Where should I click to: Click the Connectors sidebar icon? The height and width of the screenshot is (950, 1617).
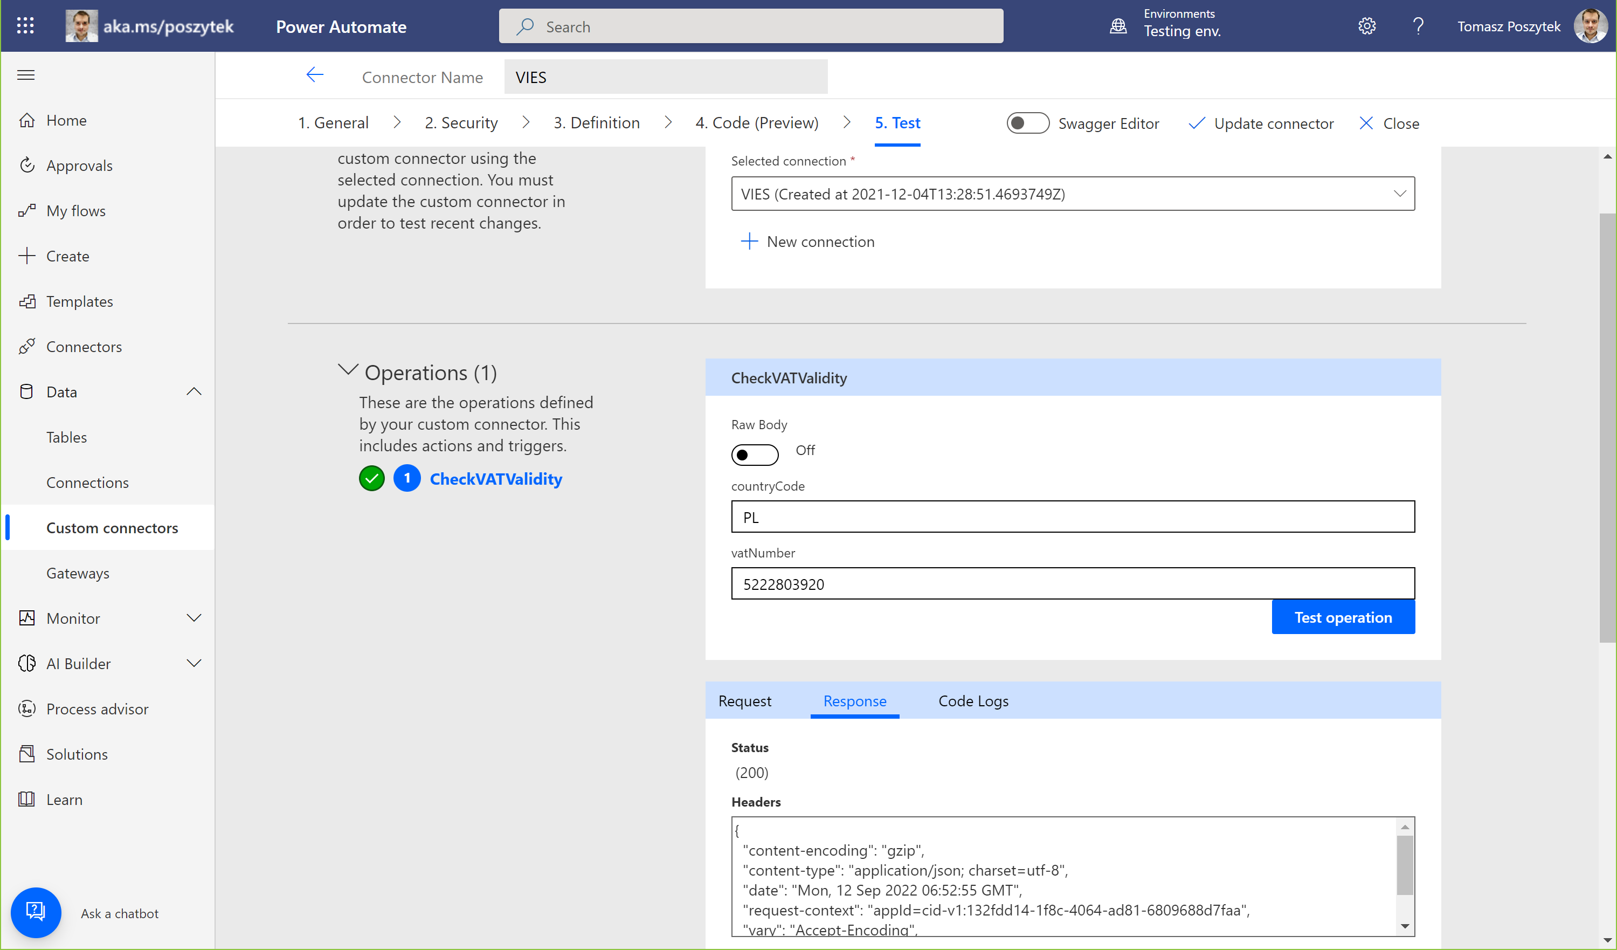(27, 347)
